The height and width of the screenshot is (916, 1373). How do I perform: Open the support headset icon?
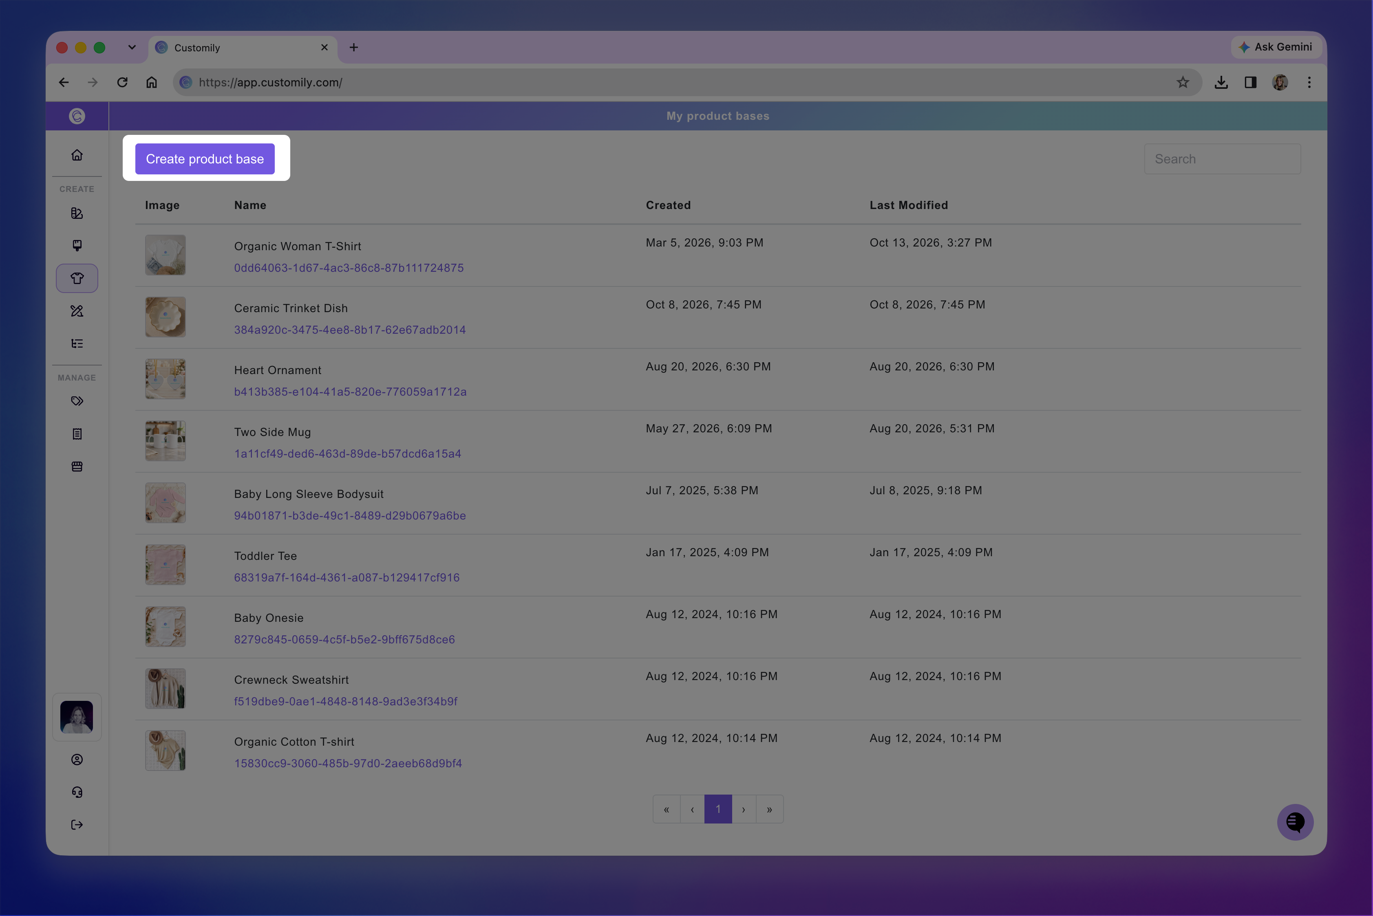point(77,792)
